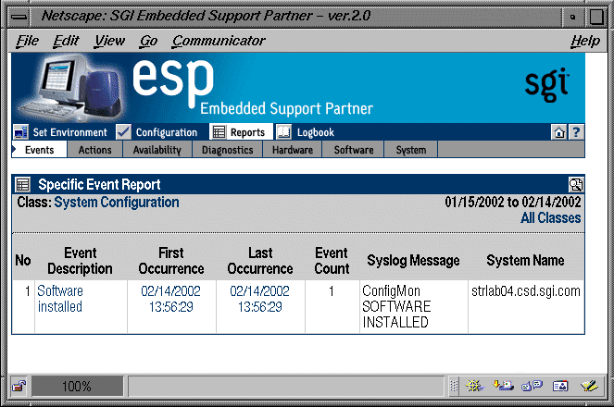This screenshot has height=407, width=614.
Task: Click the 100% progress indicator
Action: (77, 387)
